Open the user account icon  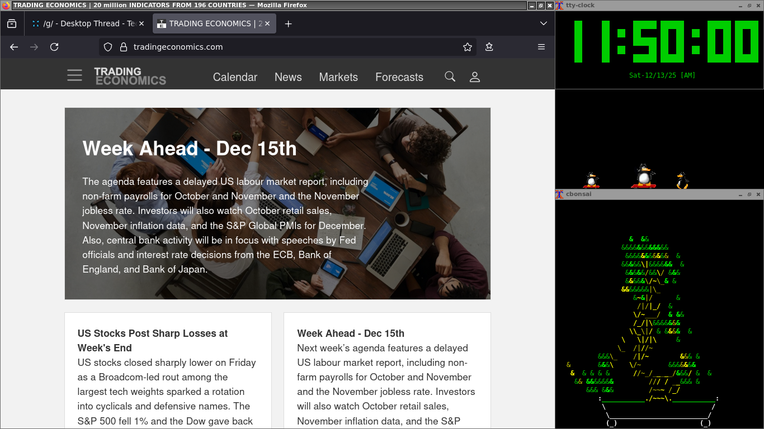(x=475, y=77)
